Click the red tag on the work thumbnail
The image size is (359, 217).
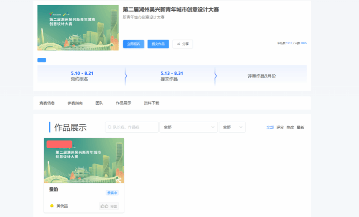pyautogui.click(x=59, y=144)
